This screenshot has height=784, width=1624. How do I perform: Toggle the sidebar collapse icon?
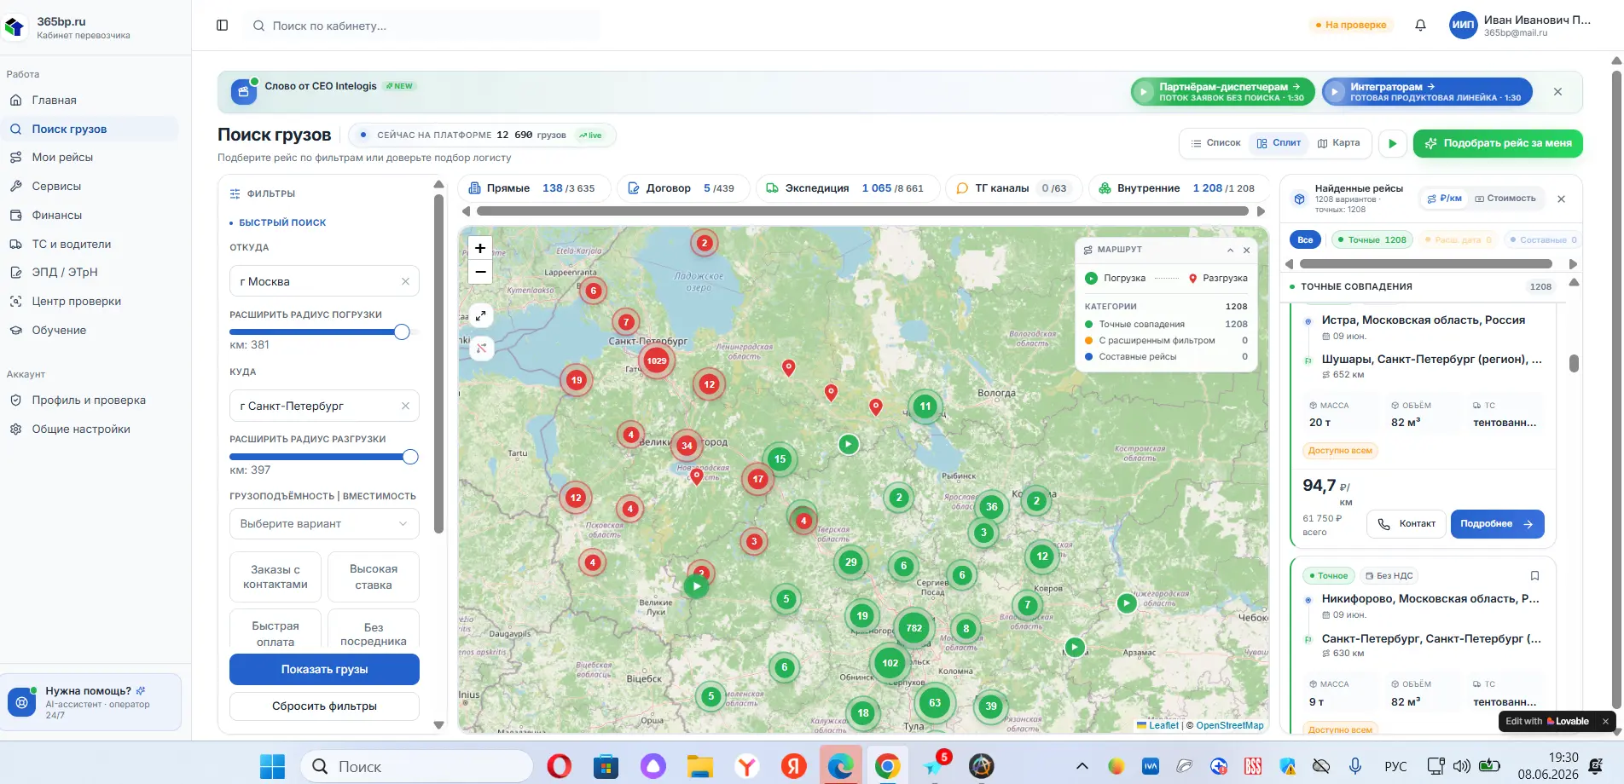(222, 26)
